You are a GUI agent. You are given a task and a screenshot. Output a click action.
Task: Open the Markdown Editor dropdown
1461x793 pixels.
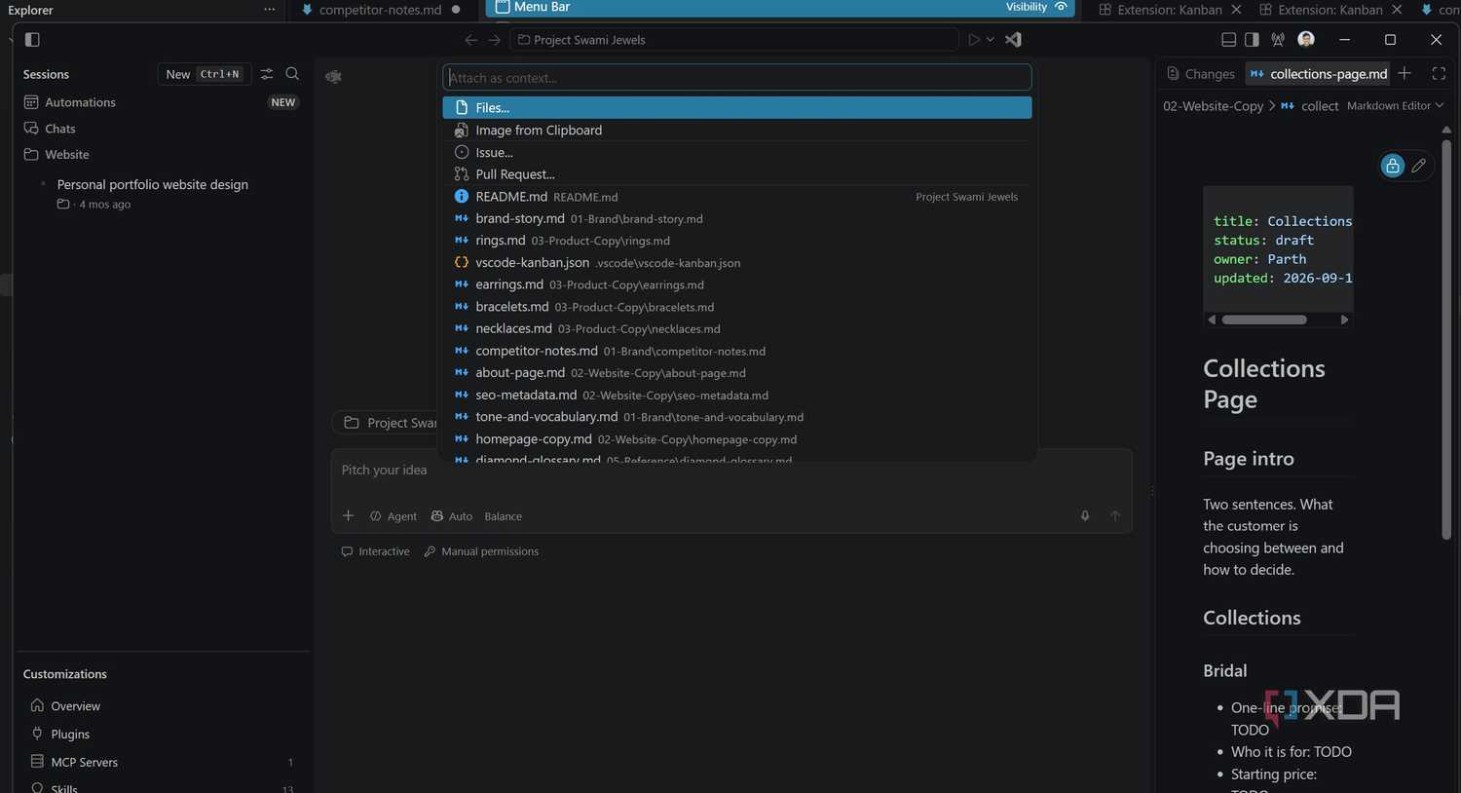1395,106
